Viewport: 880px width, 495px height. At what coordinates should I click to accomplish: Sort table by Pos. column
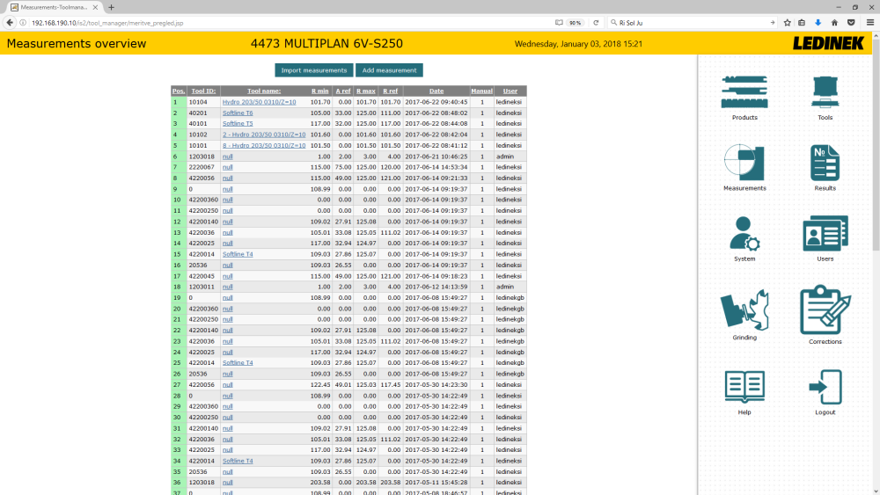tap(179, 91)
